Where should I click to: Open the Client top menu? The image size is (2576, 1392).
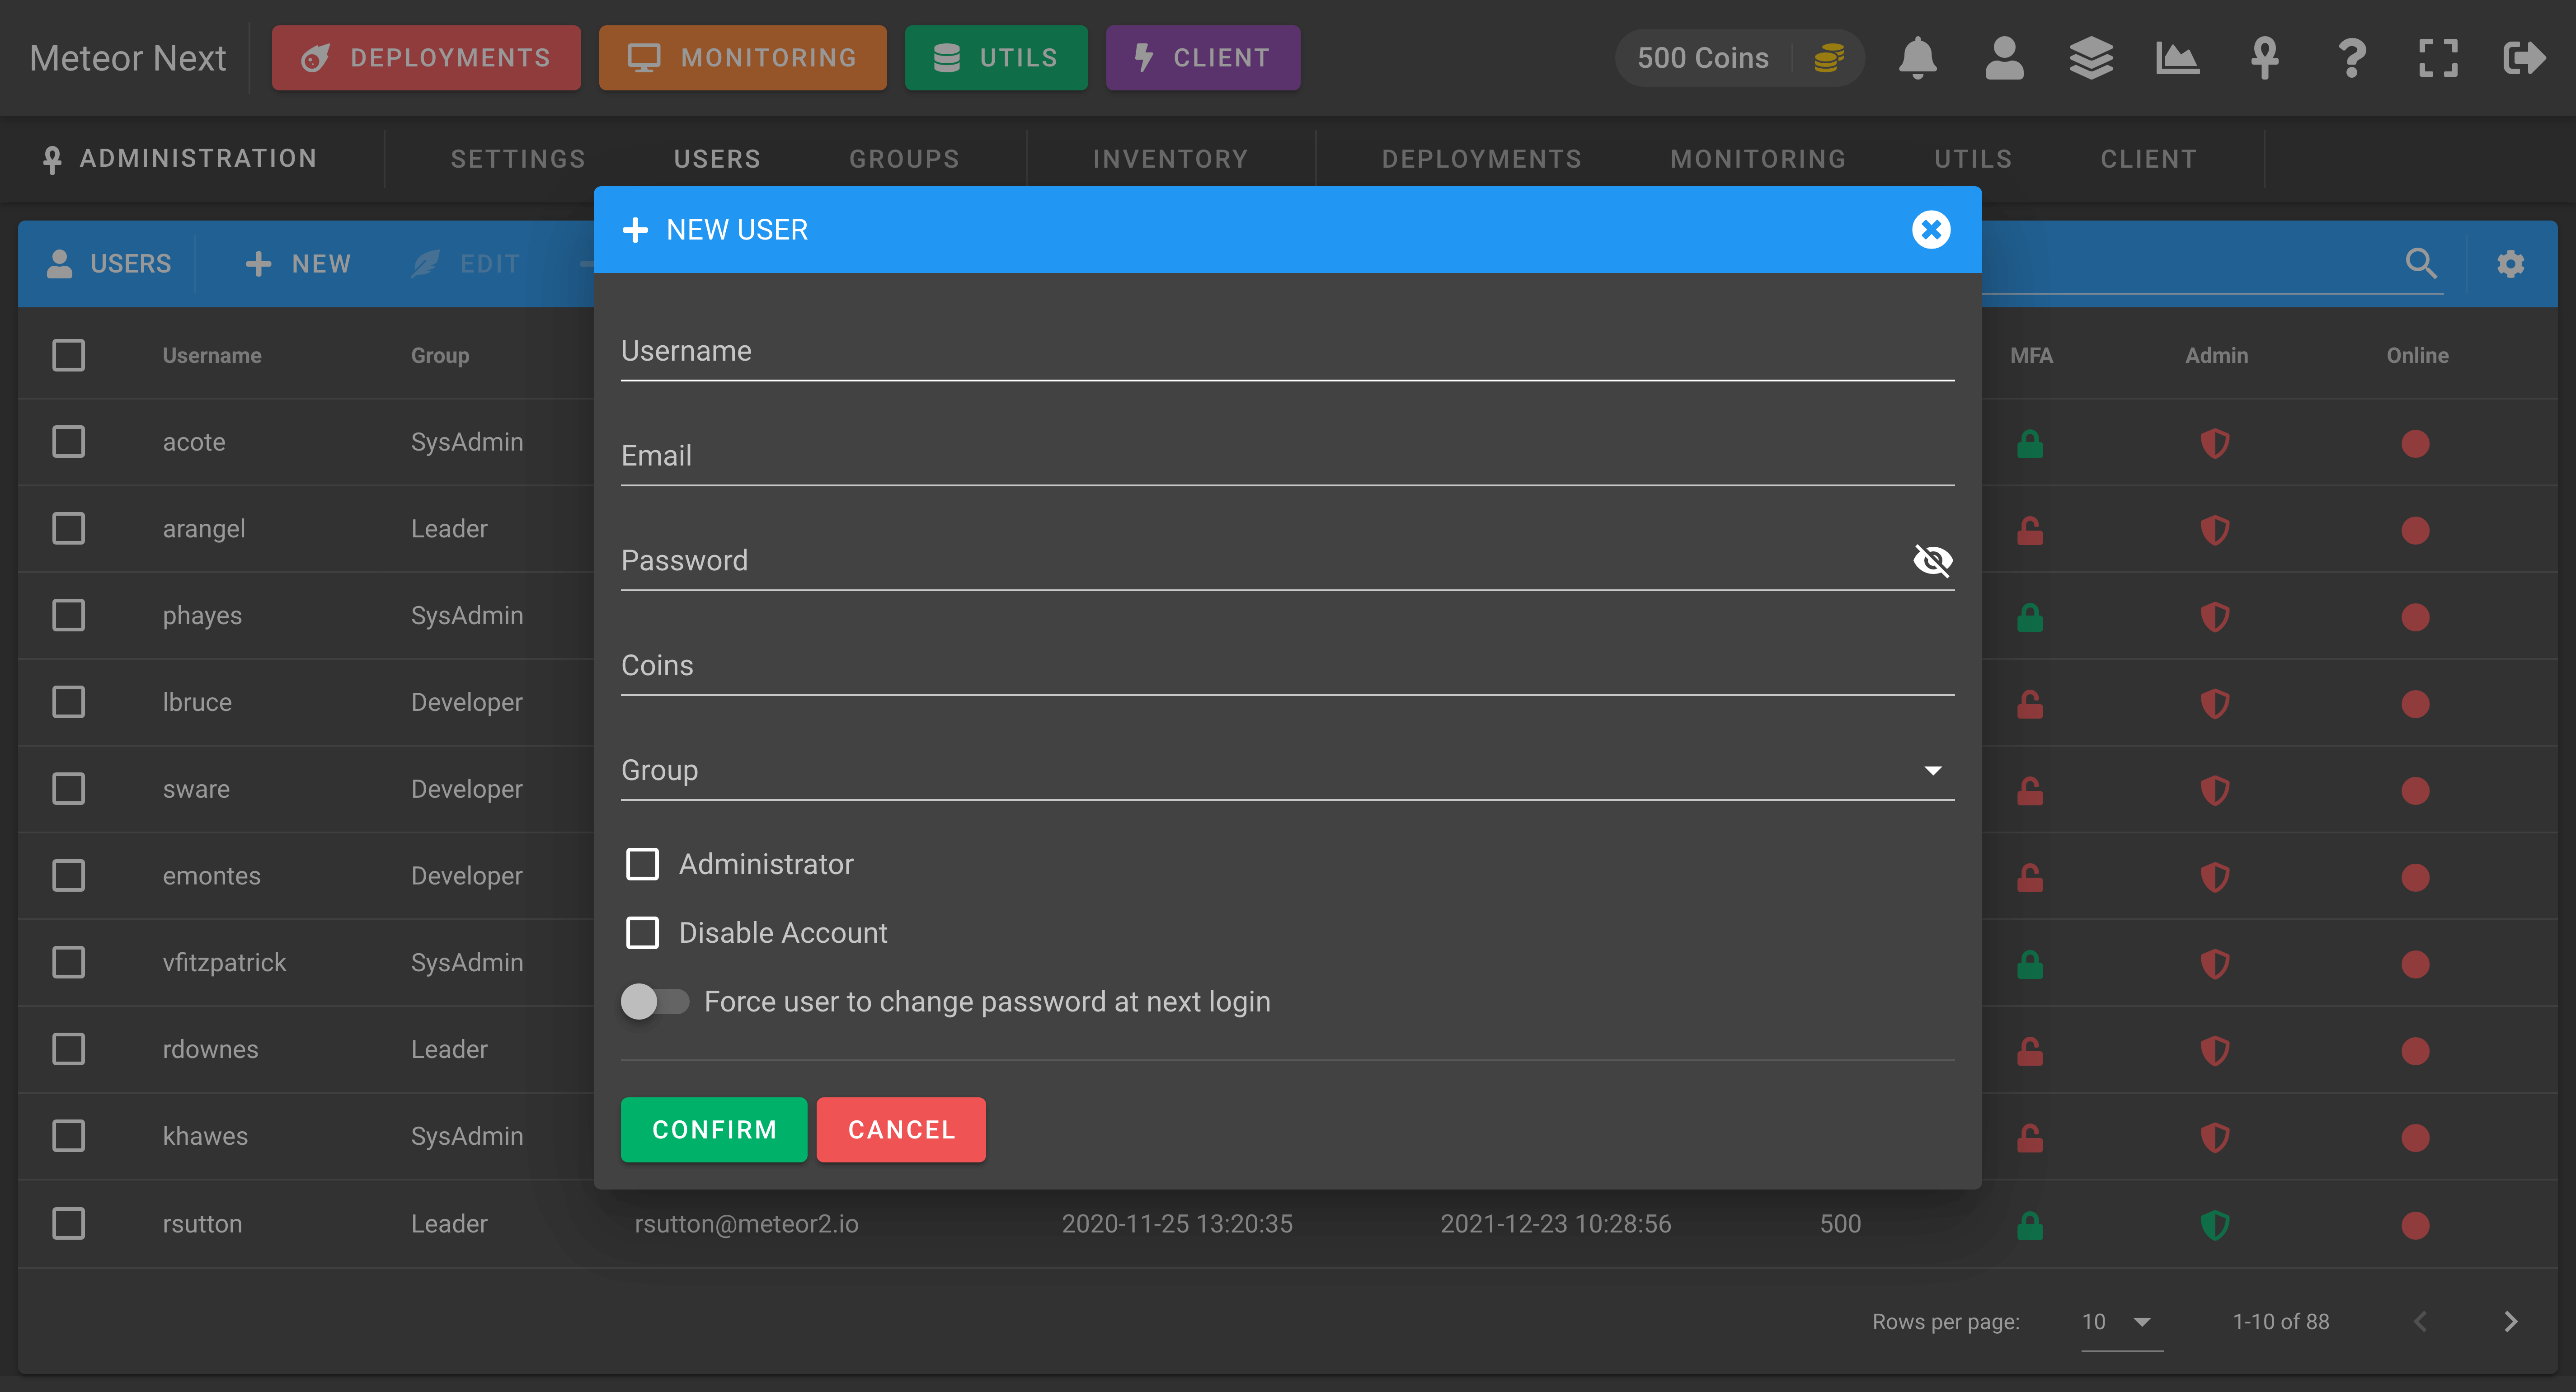(1203, 58)
